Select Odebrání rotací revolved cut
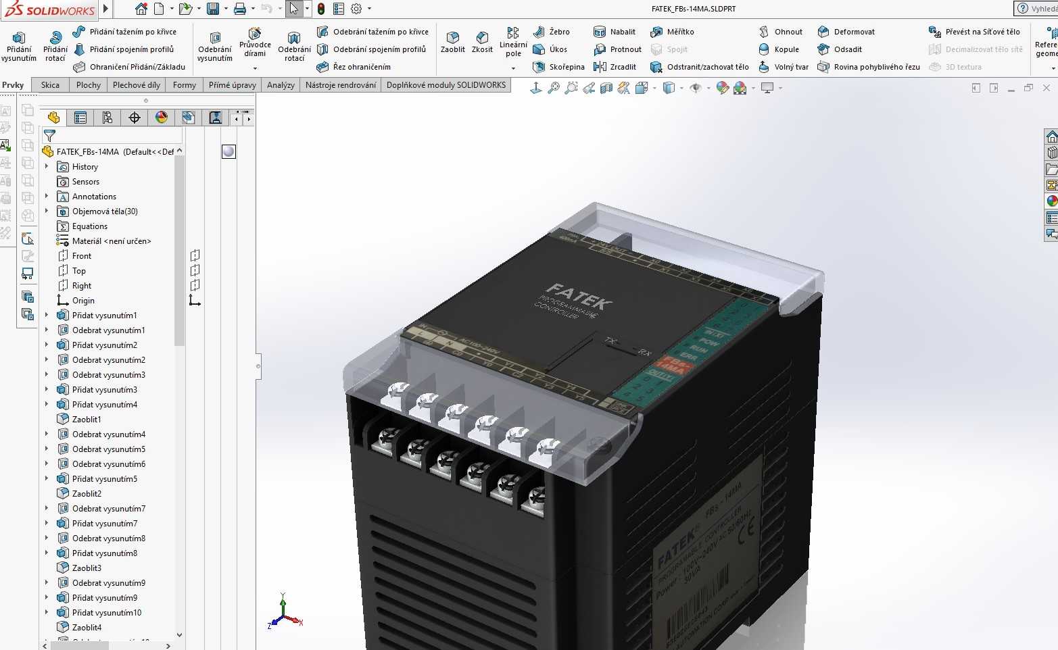 (294, 46)
